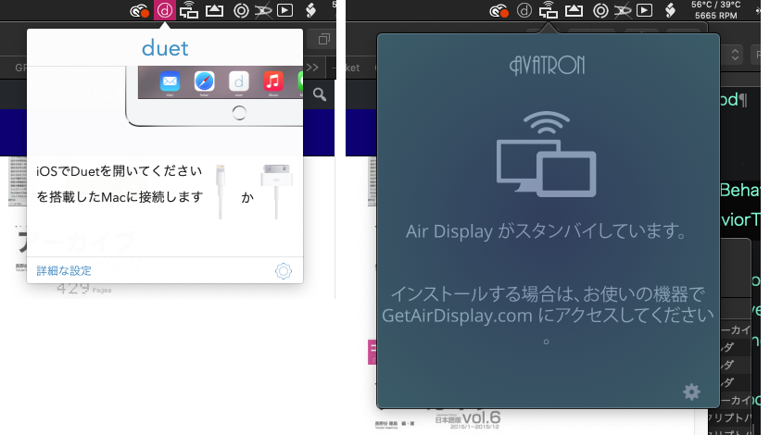Click the vol.6 text below Air Display popup
Screen dimensions: 770x435
[481, 417]
